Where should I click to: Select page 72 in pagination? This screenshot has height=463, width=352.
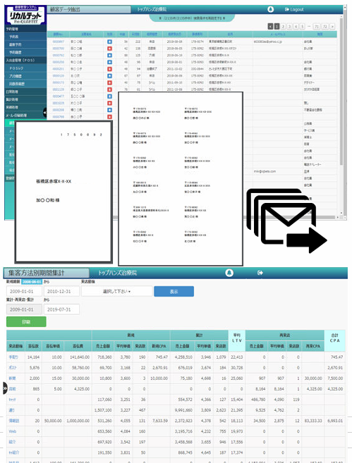[324, 27]
